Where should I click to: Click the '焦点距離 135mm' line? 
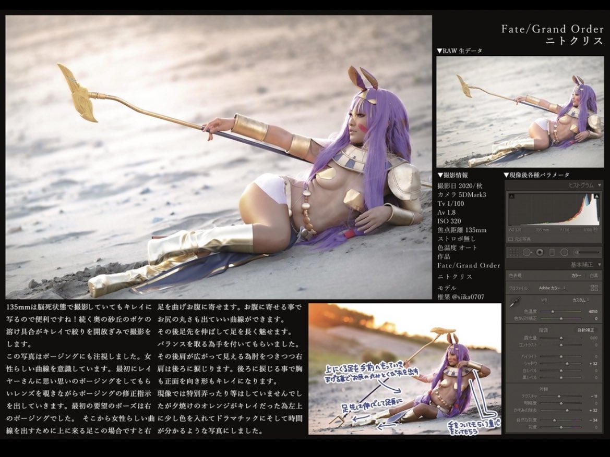462,230
